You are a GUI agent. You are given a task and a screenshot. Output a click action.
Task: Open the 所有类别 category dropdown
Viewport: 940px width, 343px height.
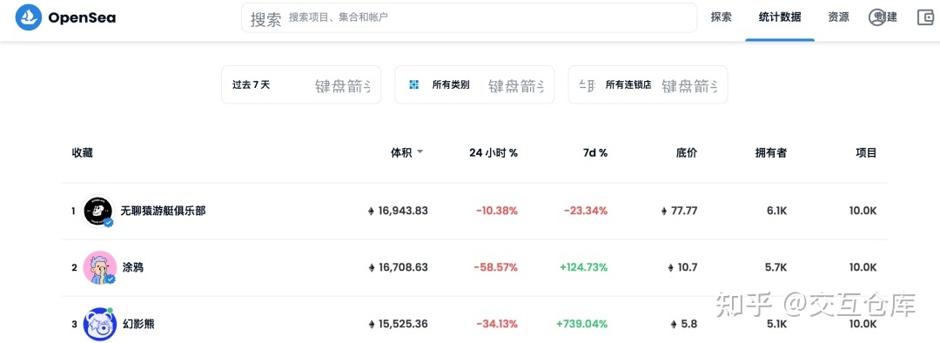pyautogui.click(x=474, y=84)
